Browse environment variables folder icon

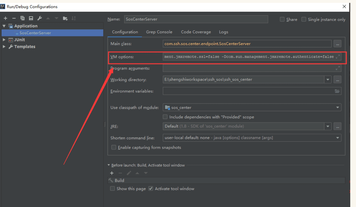click(337, 91)
